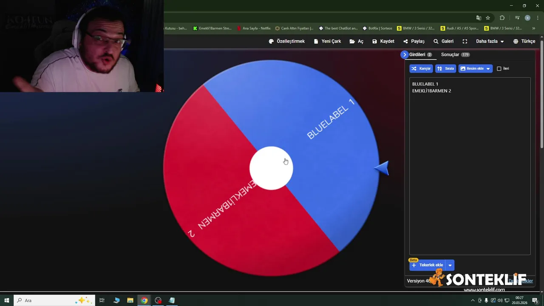Enable the İleri advanced checkbox

tap(499, 68)
